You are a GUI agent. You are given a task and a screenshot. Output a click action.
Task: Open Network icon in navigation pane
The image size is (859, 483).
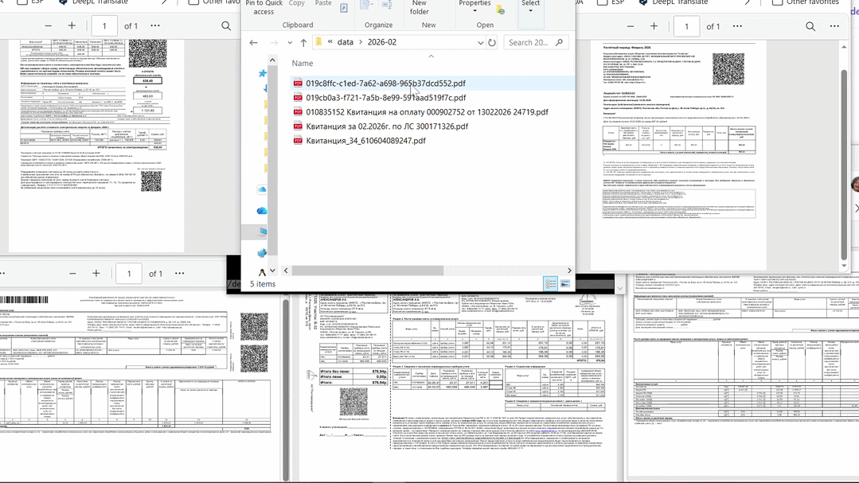coord(262,253)
